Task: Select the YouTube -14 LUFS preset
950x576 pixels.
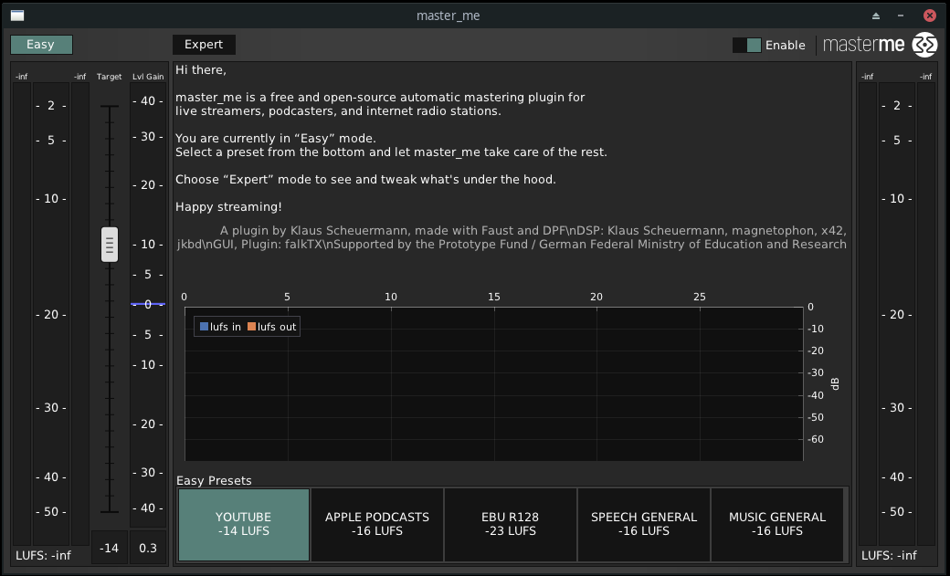Action: tap(244, 525)
